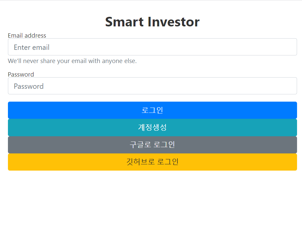Sign in using the Google login button
The width and height of the screenshot is (302, 228).
coord(152,145)
